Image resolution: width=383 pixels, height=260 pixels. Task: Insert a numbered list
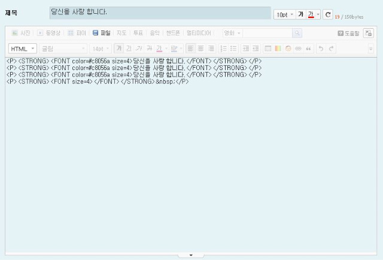[x=223, y=49]
